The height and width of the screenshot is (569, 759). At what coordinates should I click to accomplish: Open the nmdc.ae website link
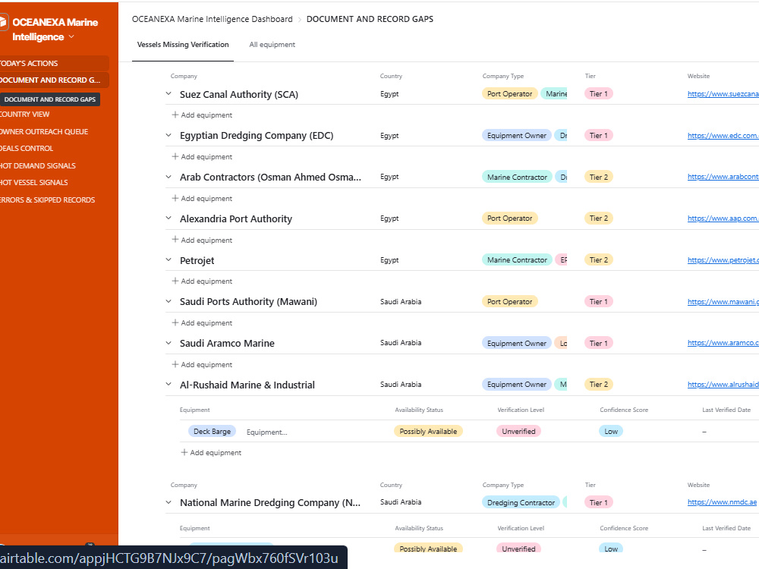[722, 502]
